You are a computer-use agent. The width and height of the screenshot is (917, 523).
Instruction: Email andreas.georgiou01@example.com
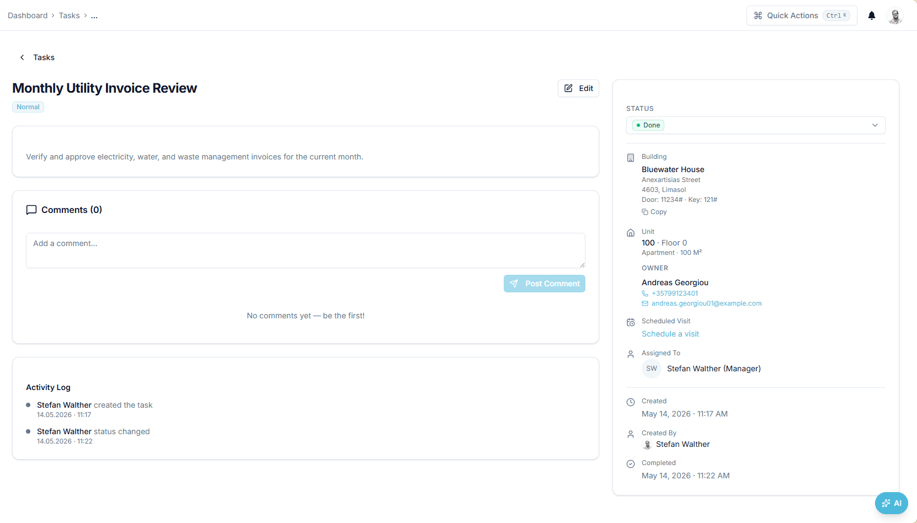(706, 303)
